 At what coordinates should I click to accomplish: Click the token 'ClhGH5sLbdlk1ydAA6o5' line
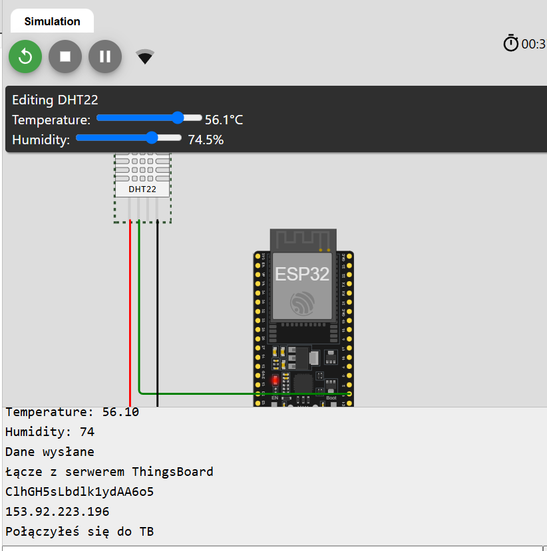79,492
